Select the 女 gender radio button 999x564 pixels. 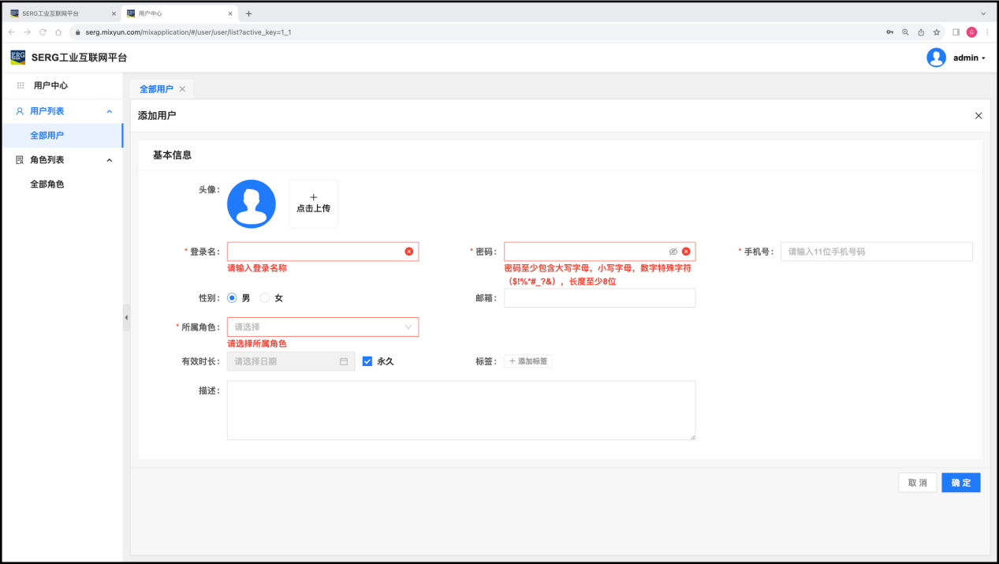[x=265, y=298]
